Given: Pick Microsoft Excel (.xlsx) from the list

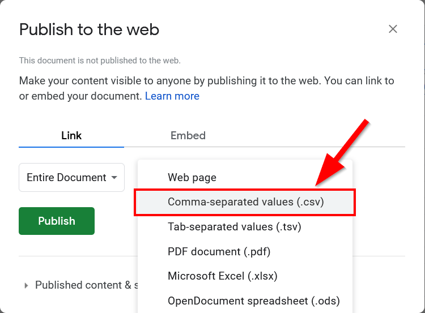Looking at the screenshot, I should coord(222,276).
